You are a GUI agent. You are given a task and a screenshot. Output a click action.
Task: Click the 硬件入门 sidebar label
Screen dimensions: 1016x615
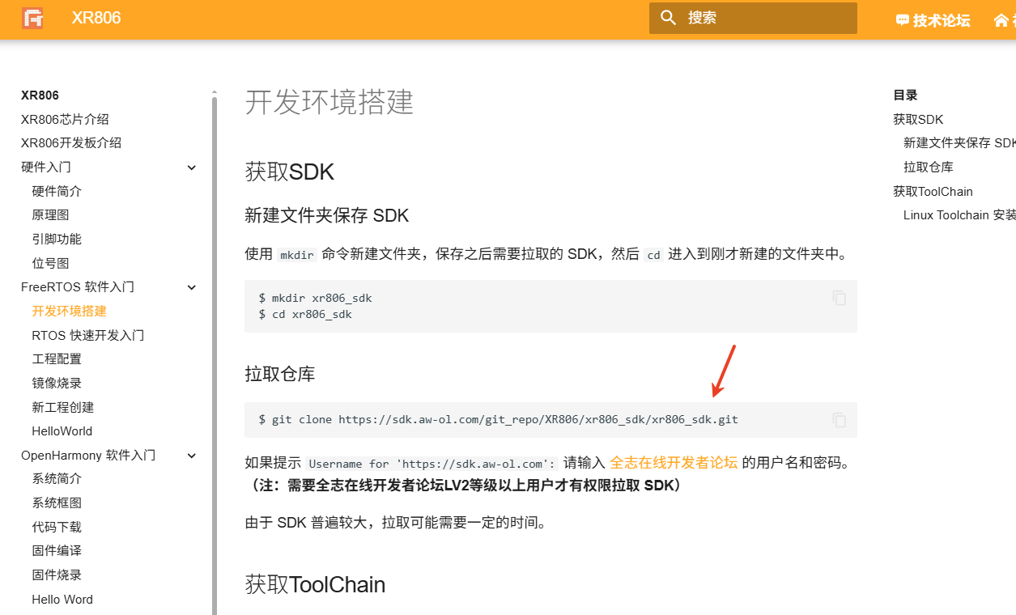tap(46, 168)
